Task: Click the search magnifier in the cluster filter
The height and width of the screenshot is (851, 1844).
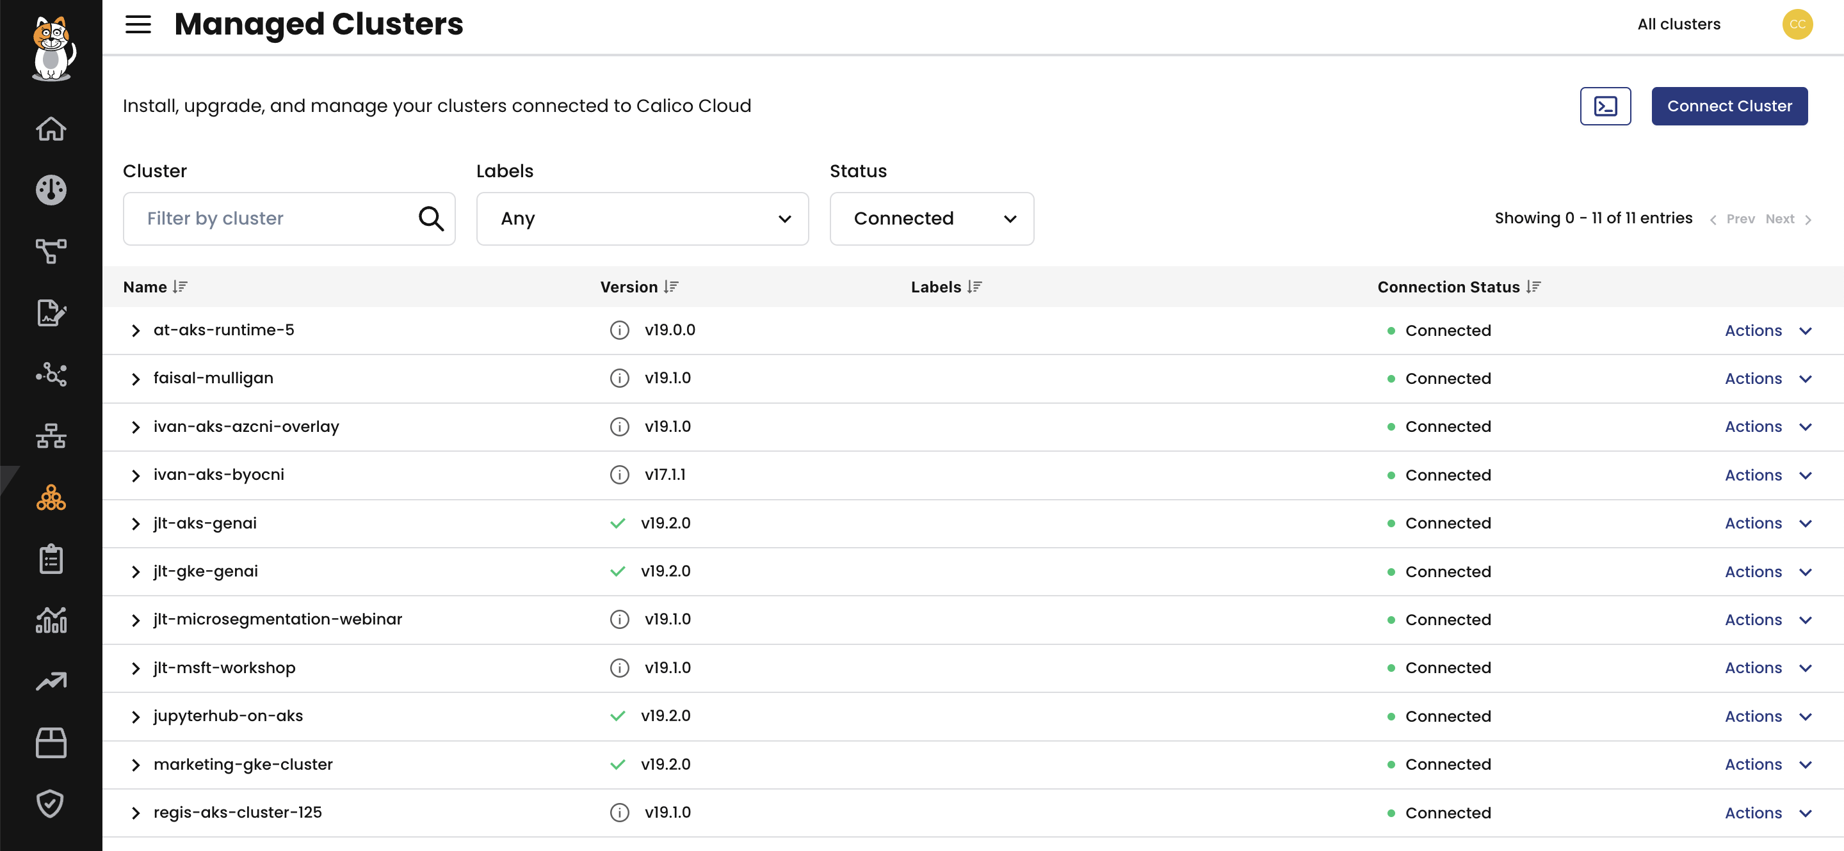Action: [x=431, y=219]
